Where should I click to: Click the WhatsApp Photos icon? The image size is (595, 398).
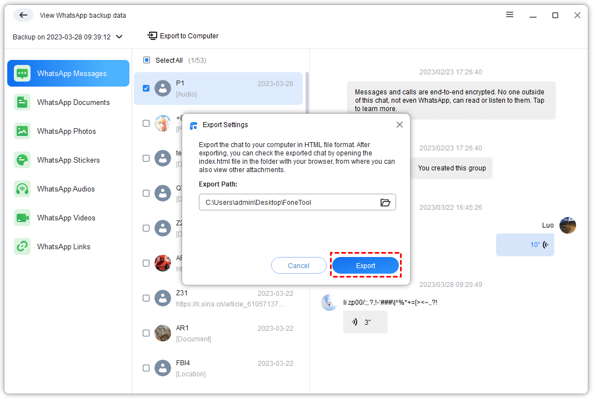pos(22,131)
